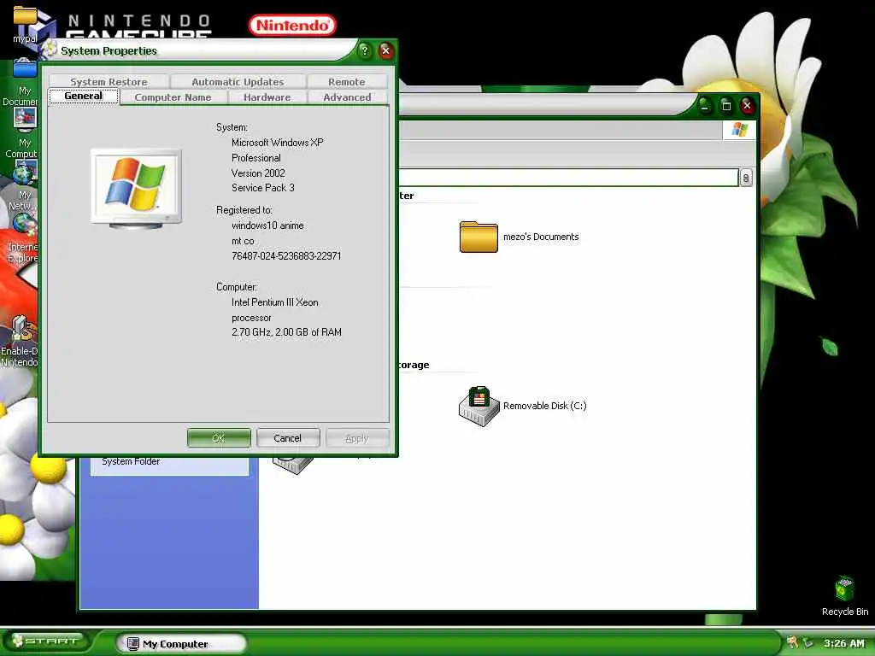The height and width of the screenshot is (656, 875).
Task: Open the Enable-D Nintendo desktop icon
Action: click(x=21, y=342)
